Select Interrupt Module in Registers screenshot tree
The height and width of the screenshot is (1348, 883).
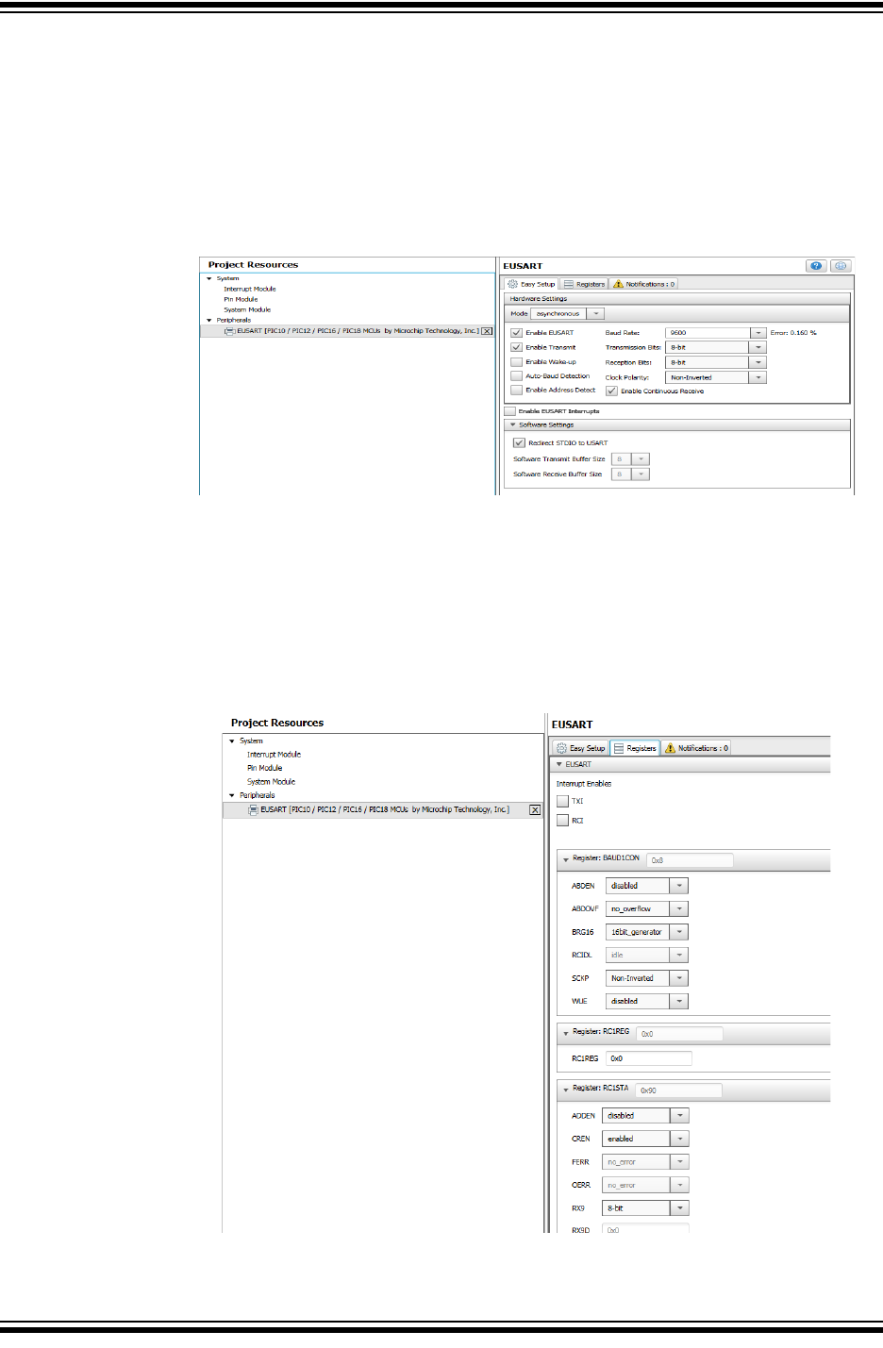point(274,755)
